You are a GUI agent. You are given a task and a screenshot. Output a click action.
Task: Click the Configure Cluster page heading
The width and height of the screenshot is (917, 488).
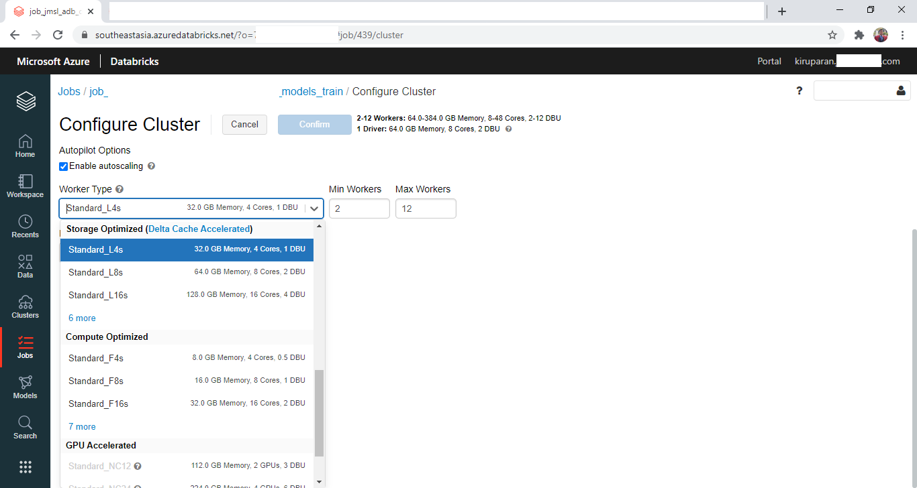tap(130, 125)
